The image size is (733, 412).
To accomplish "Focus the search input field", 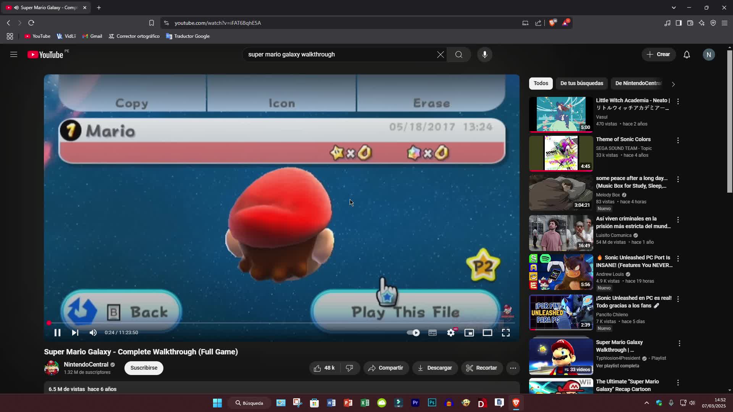I will click(340, 55).
